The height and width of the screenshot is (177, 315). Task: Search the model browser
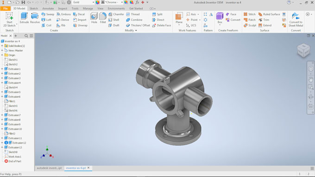tap(26, 36)
